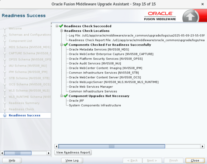Select OPSS Schema navigation step
Image resolution: width=207 pixels, height=164 pixels.
30,59
